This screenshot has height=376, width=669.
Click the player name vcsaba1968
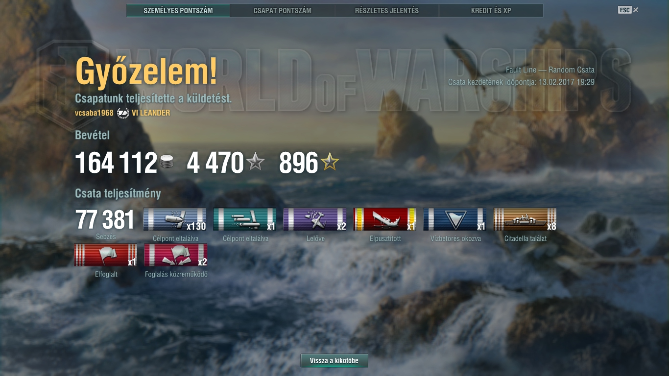coord(94,113)
